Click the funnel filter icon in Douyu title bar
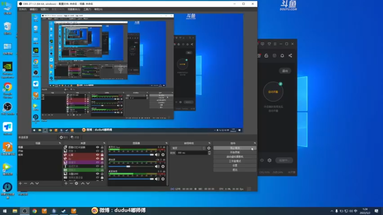Viewport: 383px width, 215px height. point(269,44)
